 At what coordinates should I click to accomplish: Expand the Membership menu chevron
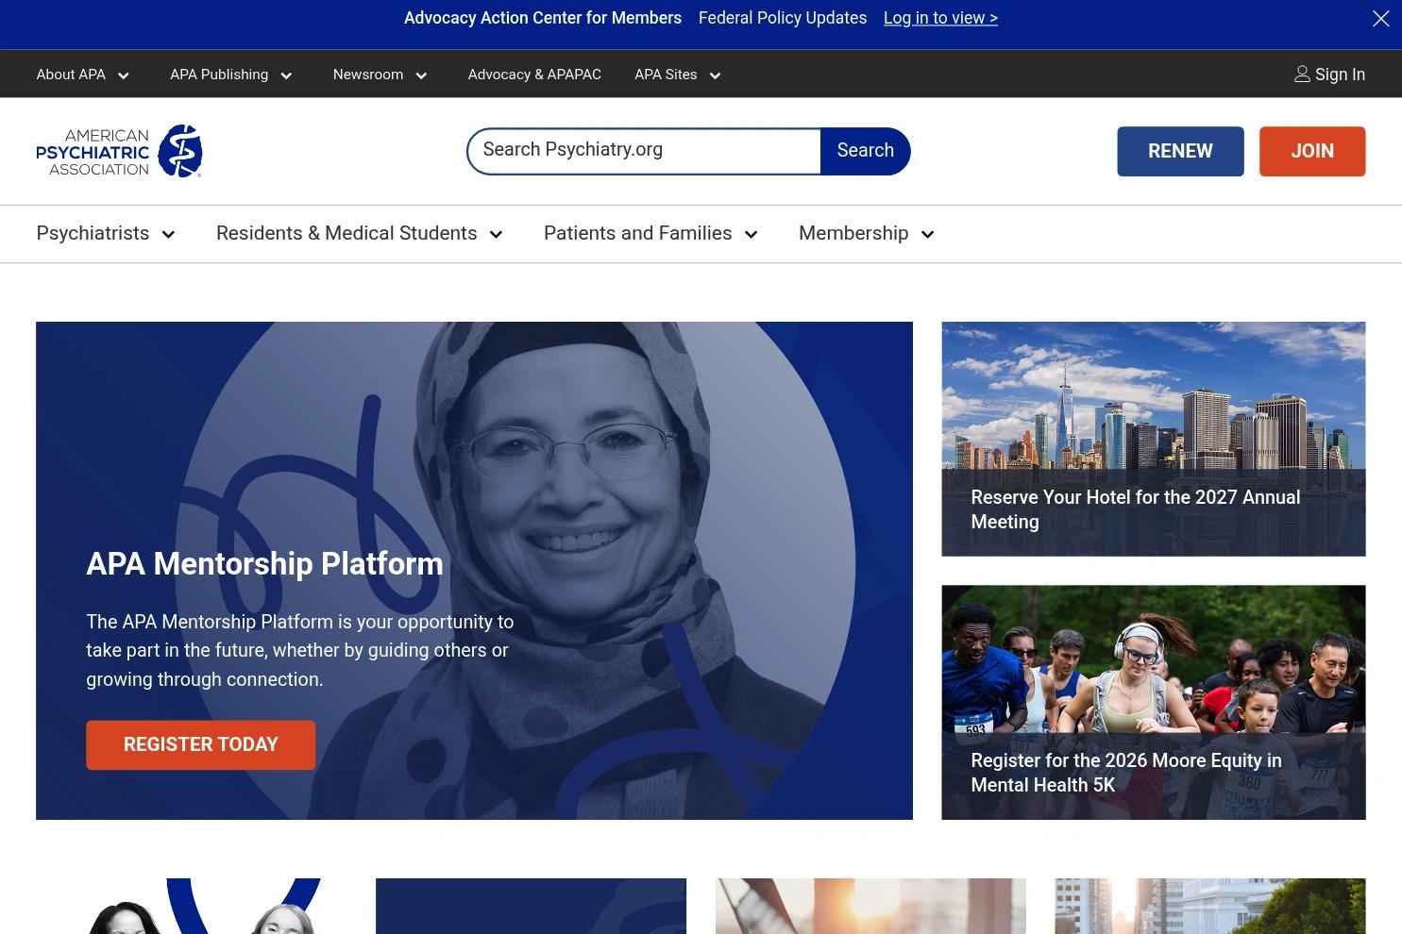pyautogui.click(x=927, y=235)
